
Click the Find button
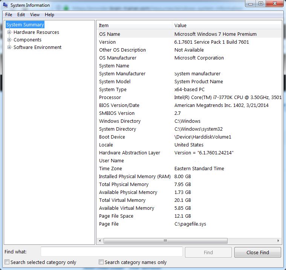pos(208,252)
